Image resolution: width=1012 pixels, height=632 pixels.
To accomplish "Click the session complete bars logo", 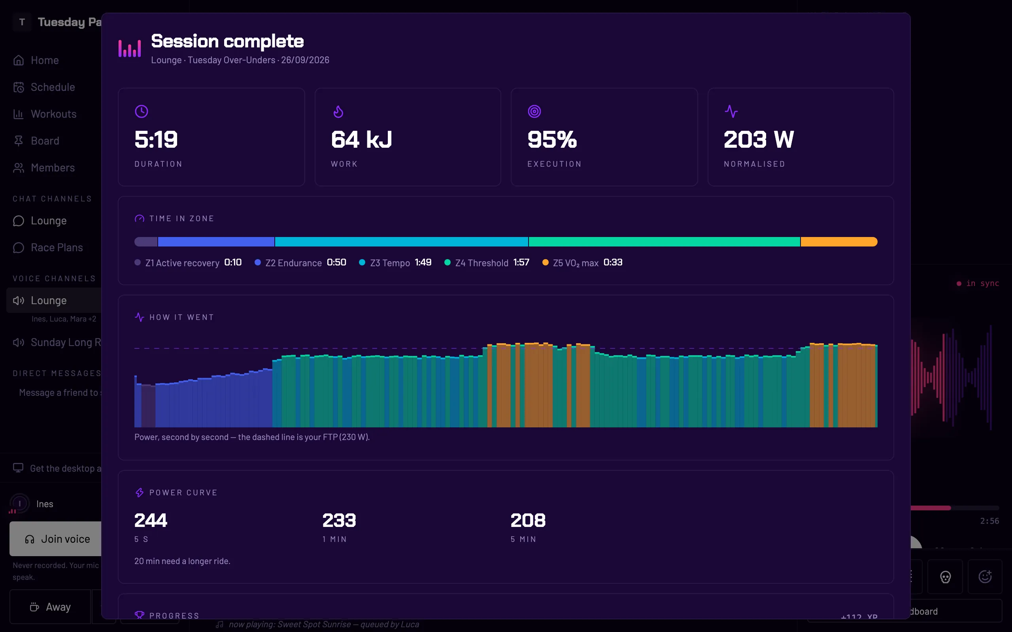I will [130, 48].
